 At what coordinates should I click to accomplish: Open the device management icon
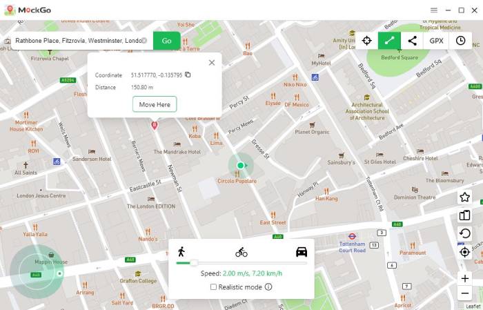(464, 215)
